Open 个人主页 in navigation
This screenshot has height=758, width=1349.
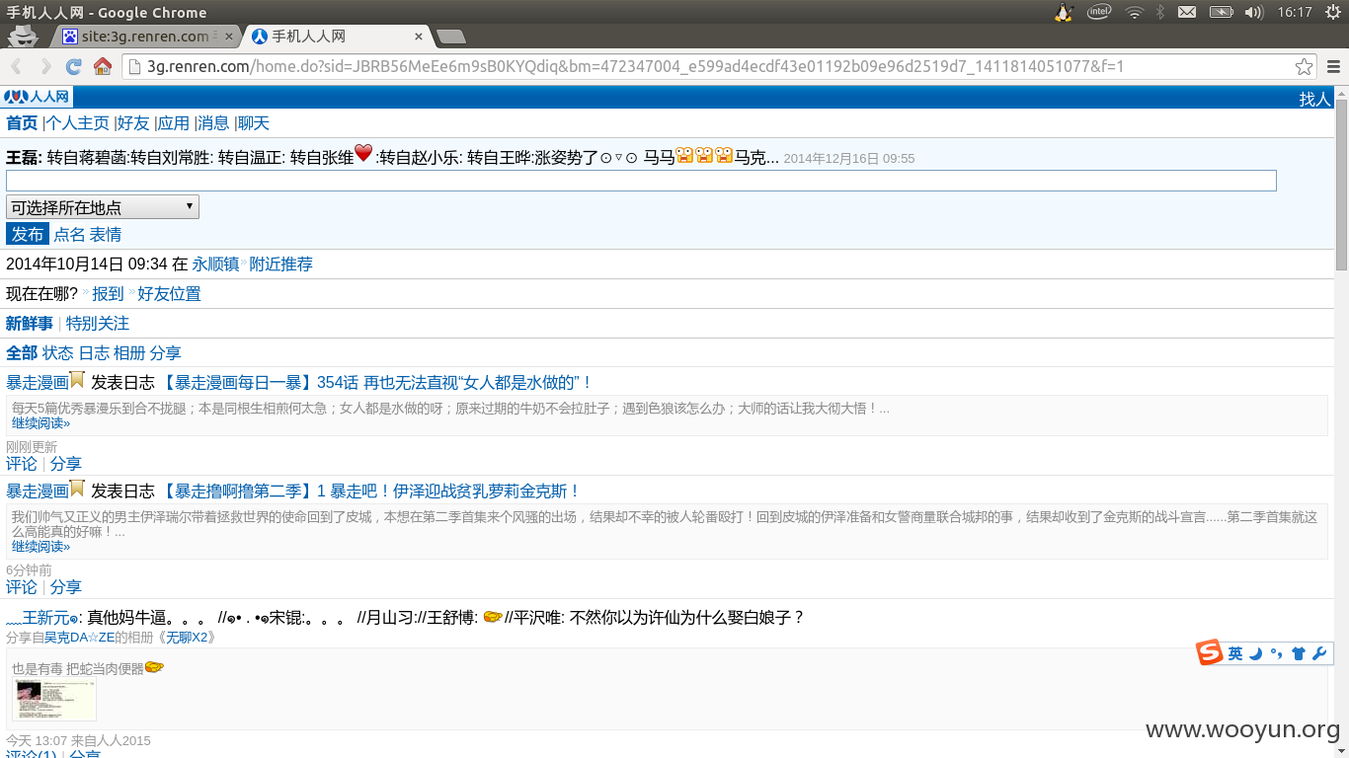coord(78,123)
